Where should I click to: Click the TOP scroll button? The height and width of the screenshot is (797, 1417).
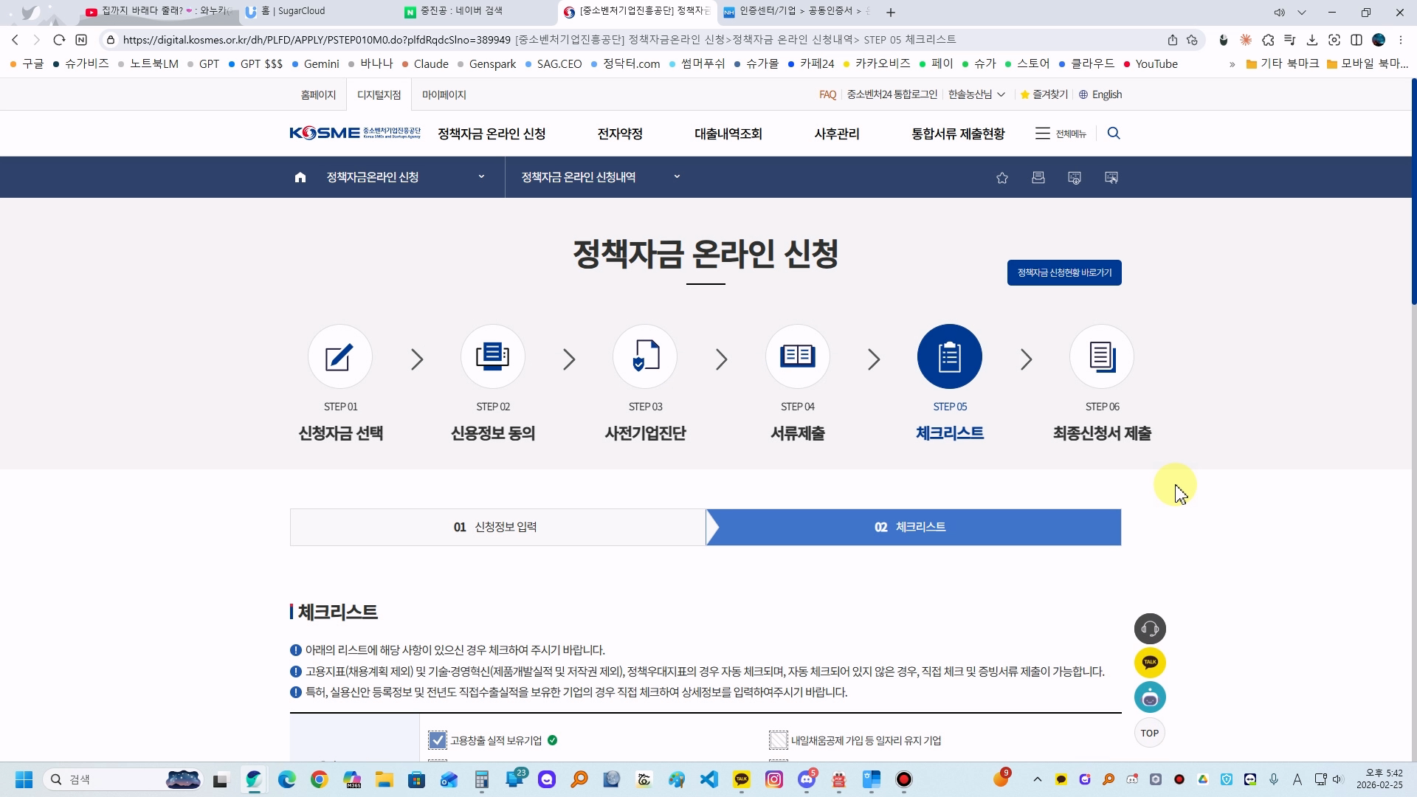pyautogui.click(x=1149, y=733)
